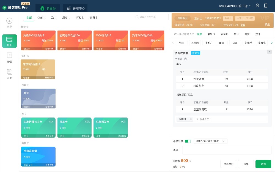Switch to the 套餐卡 tab
275x172 pixels.
click(x=94, y=17)
